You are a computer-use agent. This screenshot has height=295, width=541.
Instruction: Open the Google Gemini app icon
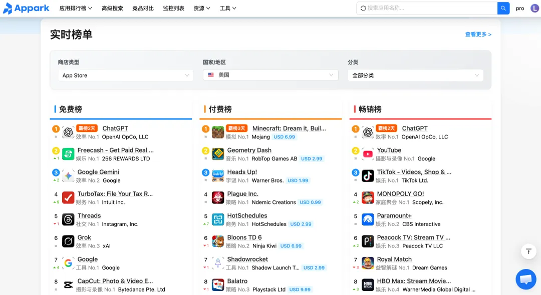pyautogui.click(x=68, y=176)
